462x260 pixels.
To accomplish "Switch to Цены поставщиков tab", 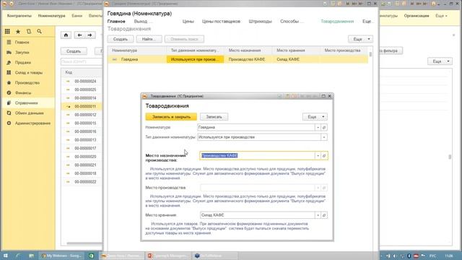I will [x=221, y=21].
